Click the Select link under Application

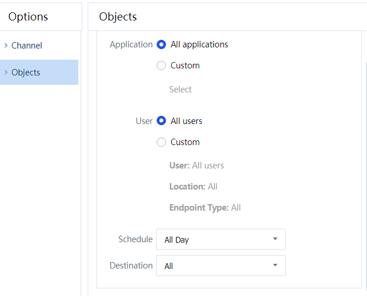point(180,90)
